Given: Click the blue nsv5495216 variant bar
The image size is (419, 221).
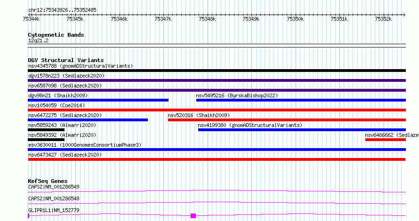Looking at the screenshot, I should (301, 100).
